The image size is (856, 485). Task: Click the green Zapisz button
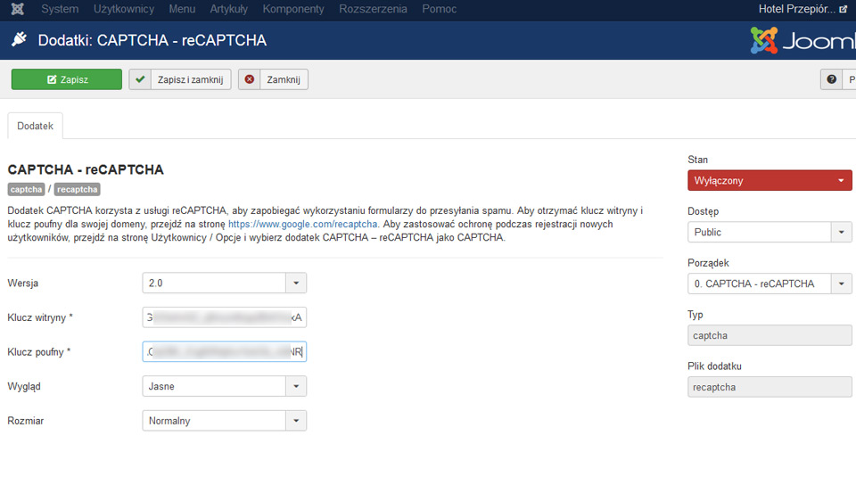pos(67,79)
